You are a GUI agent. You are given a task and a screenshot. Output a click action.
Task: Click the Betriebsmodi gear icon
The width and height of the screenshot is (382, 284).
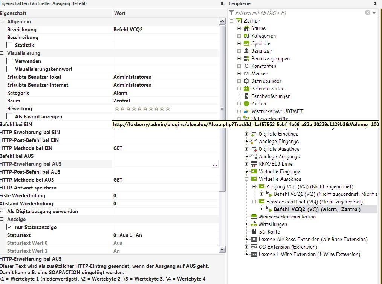click(246, 81)
